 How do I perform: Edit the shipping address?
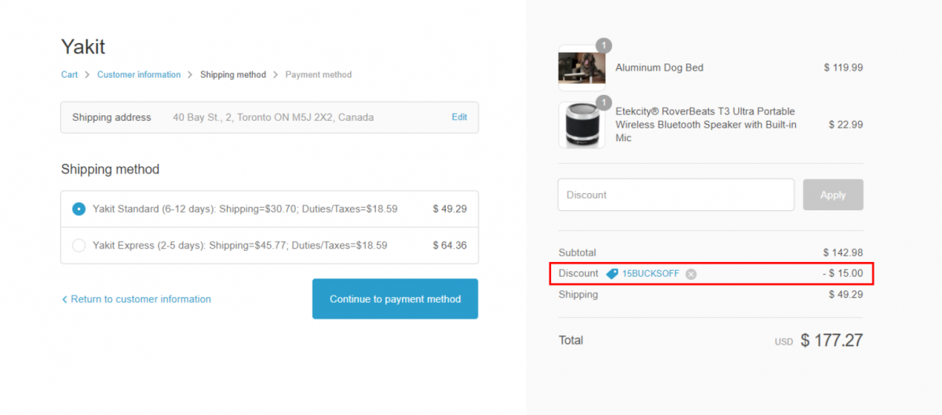click(x=459, y=117)
